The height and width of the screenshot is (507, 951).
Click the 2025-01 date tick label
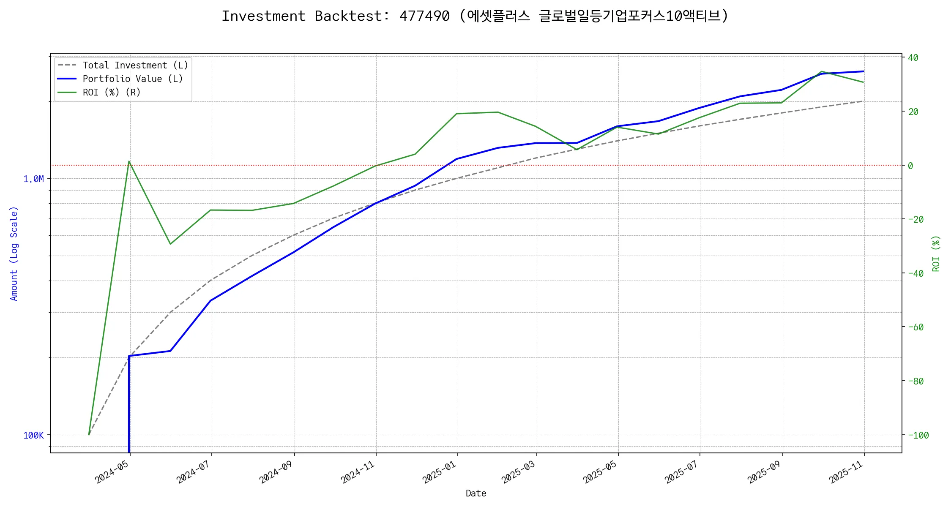tap(439, 472)
